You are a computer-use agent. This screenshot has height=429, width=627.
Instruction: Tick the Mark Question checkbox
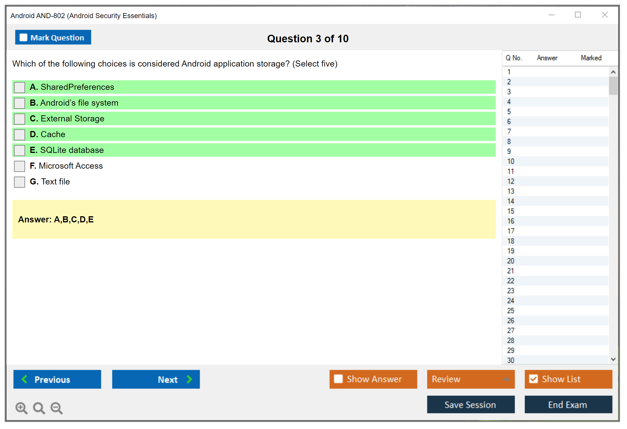[x=23, y=37]
